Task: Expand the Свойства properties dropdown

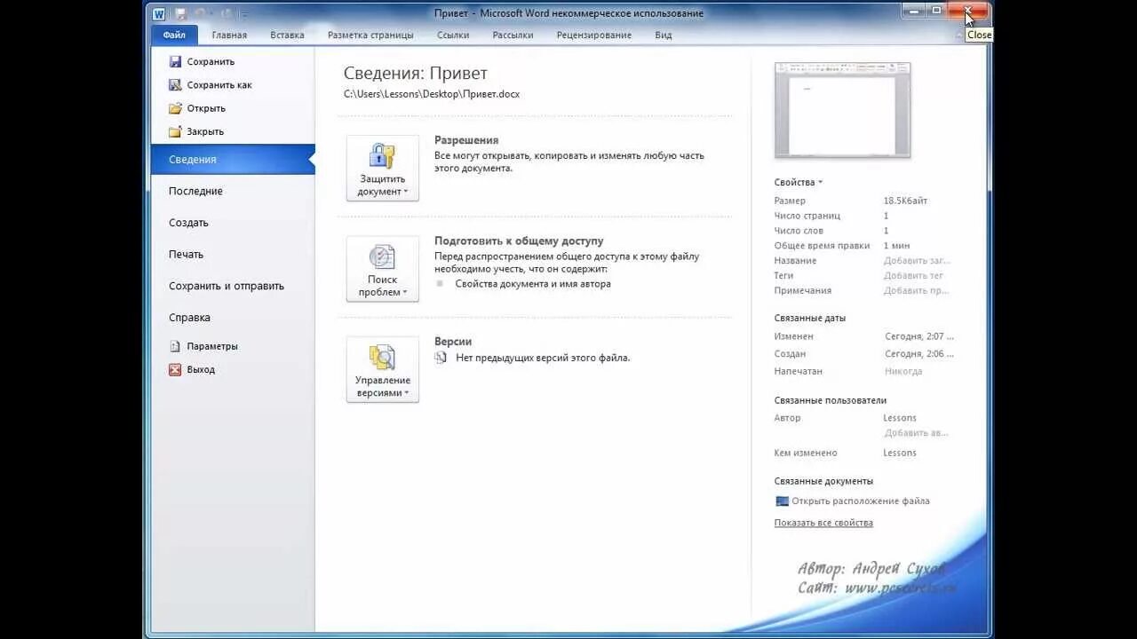Action: [799, 182]
